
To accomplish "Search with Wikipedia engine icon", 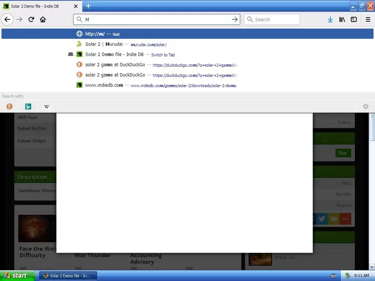I will 47,106.
